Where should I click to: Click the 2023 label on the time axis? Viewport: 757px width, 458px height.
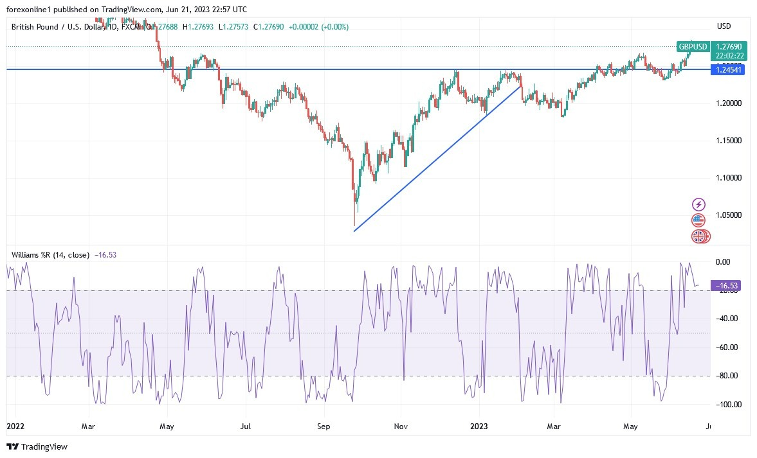point(479,426)
